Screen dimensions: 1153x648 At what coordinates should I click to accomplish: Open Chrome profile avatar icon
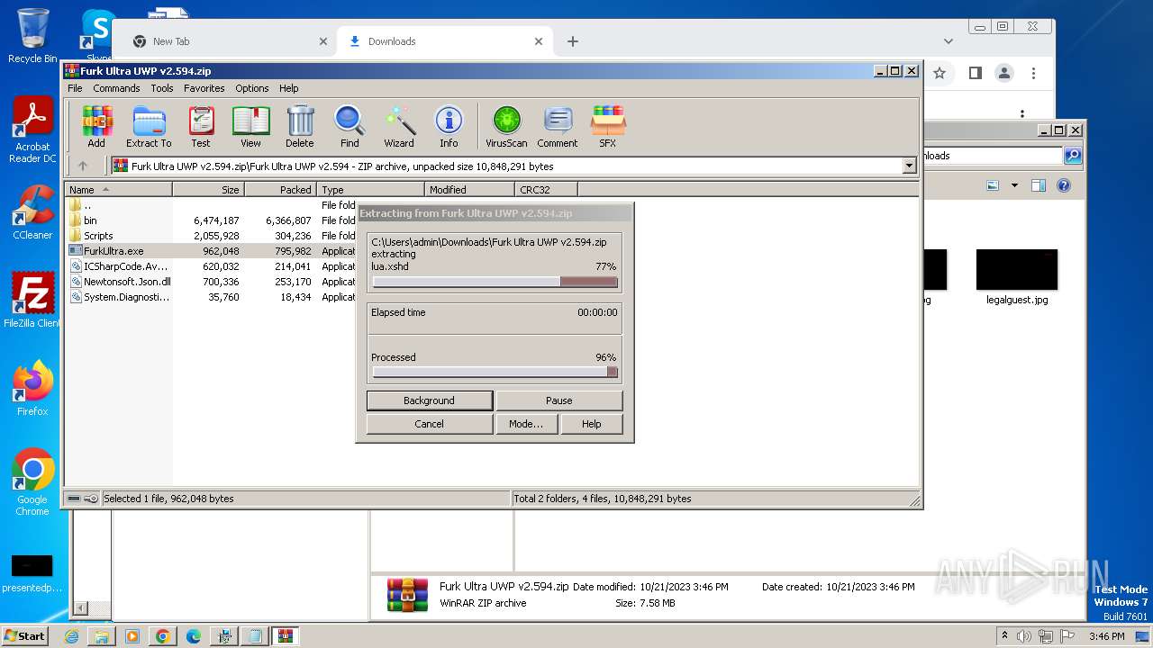pyautogui.click(x=1004, y=73)
